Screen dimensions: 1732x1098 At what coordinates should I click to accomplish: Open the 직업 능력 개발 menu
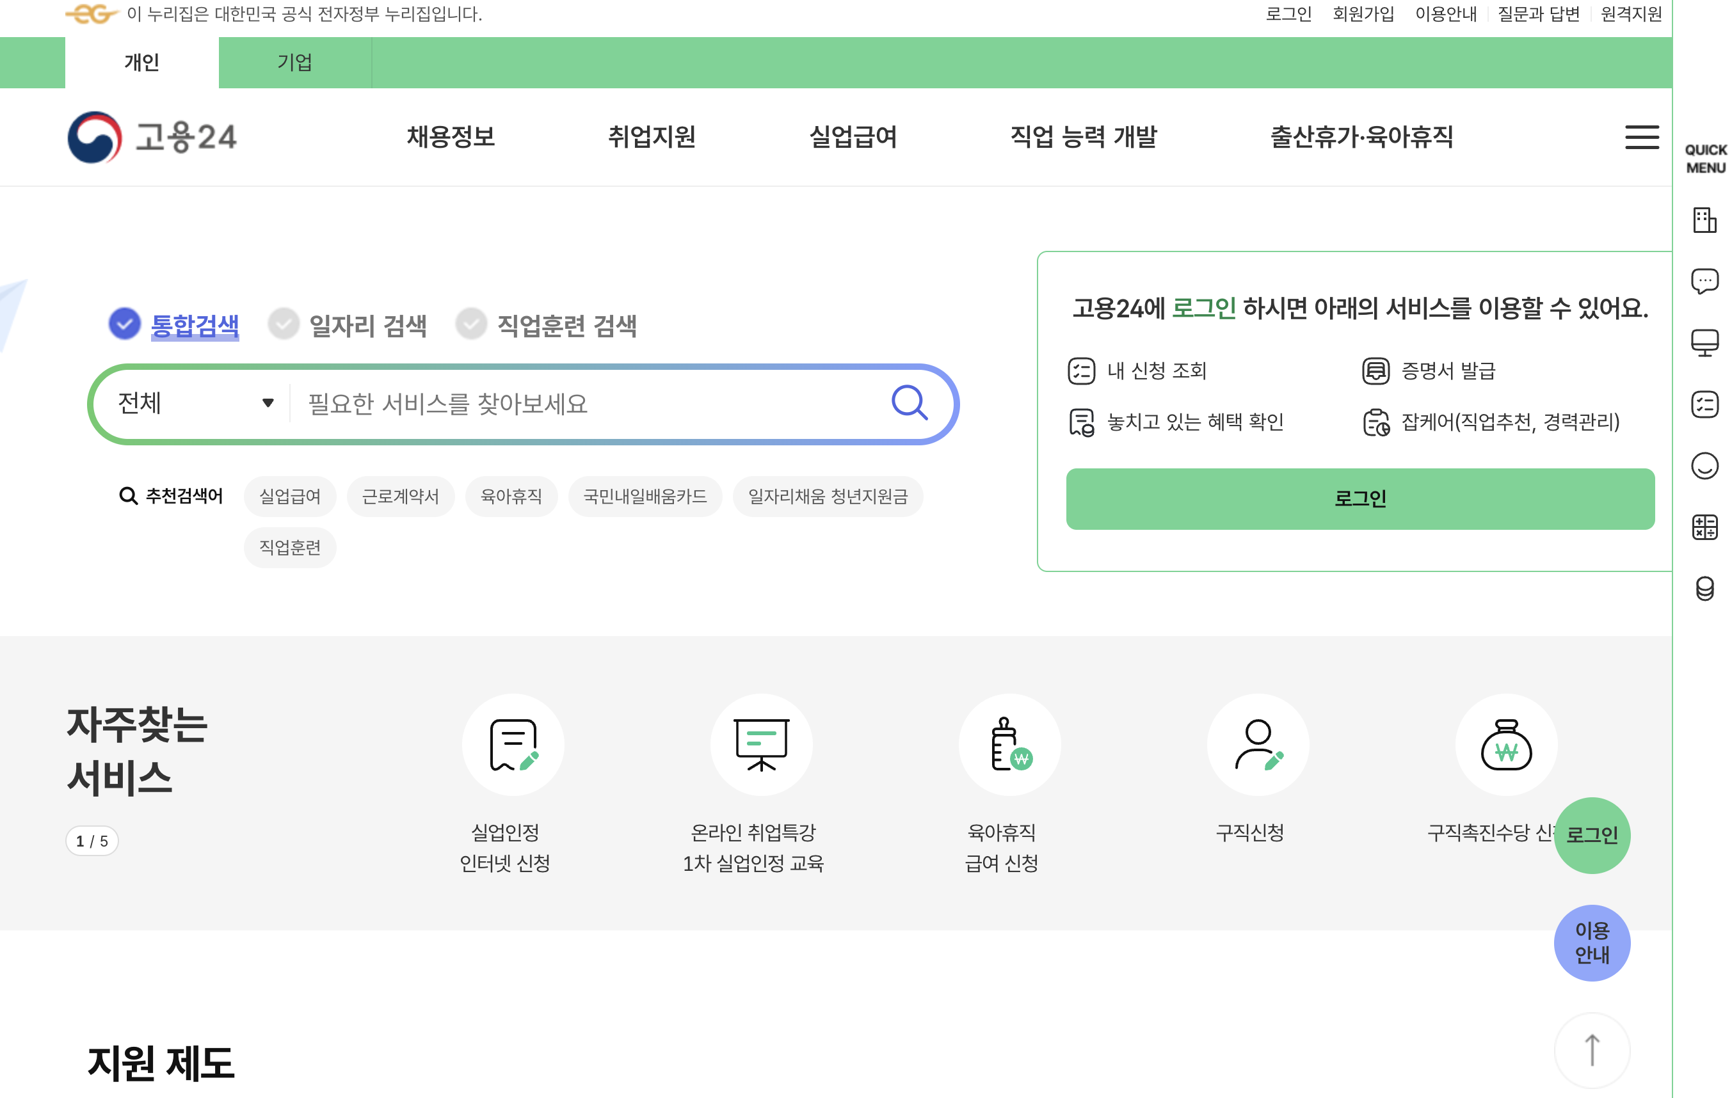[x=1083, y=137]
